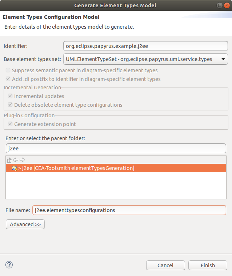Open the Help question mark icon
Screen dimensions: 232x276
coord(9,265)
